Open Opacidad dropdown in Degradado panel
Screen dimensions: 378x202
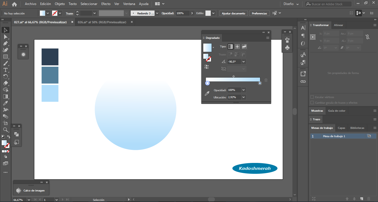244,90
